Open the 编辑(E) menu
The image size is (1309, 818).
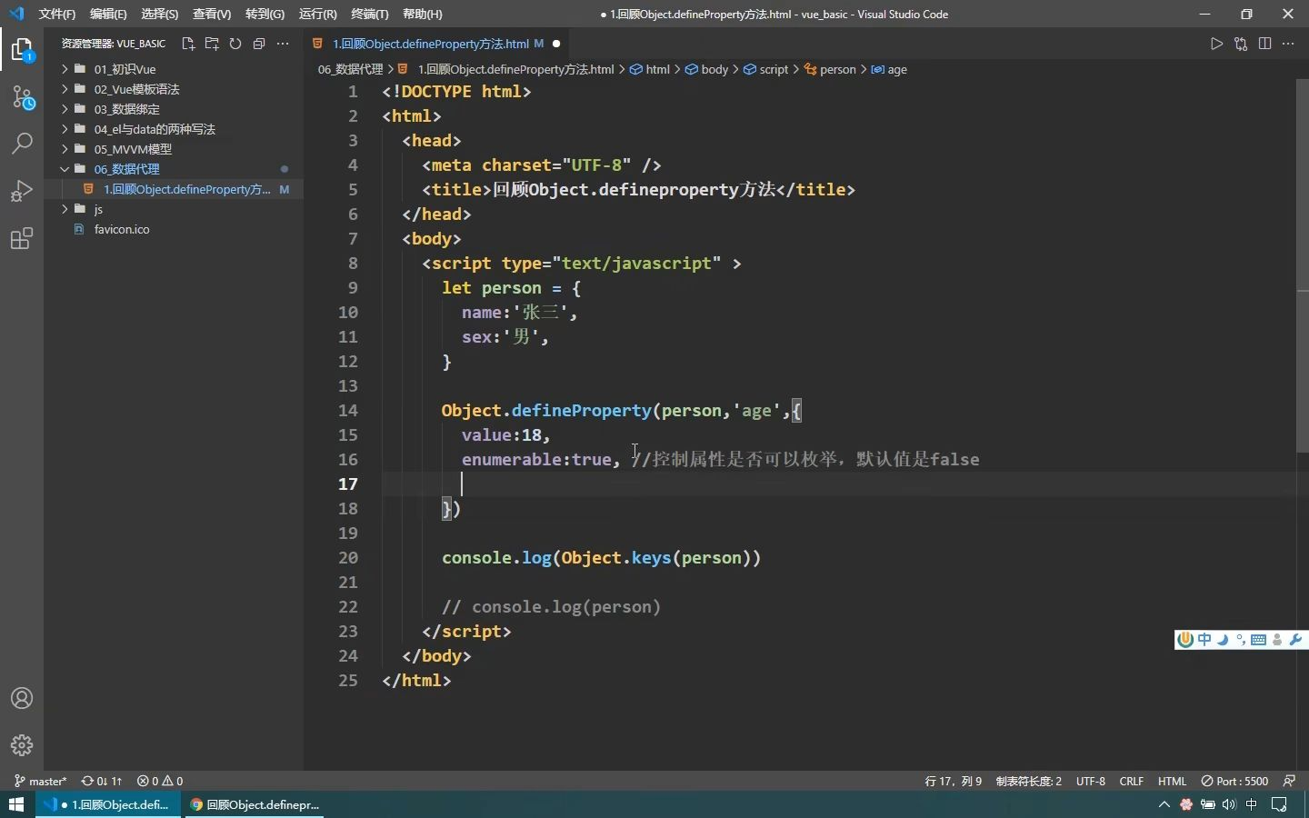[108, 14]
